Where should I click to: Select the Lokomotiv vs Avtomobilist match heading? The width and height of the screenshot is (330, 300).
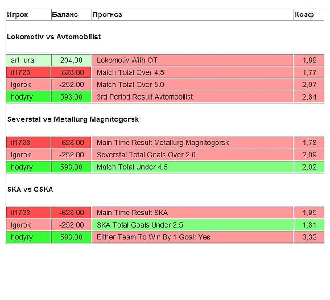[x=54, y=37]
